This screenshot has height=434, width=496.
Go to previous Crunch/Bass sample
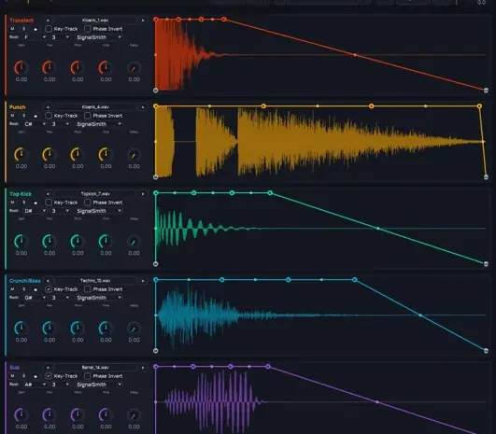[48, 281]
